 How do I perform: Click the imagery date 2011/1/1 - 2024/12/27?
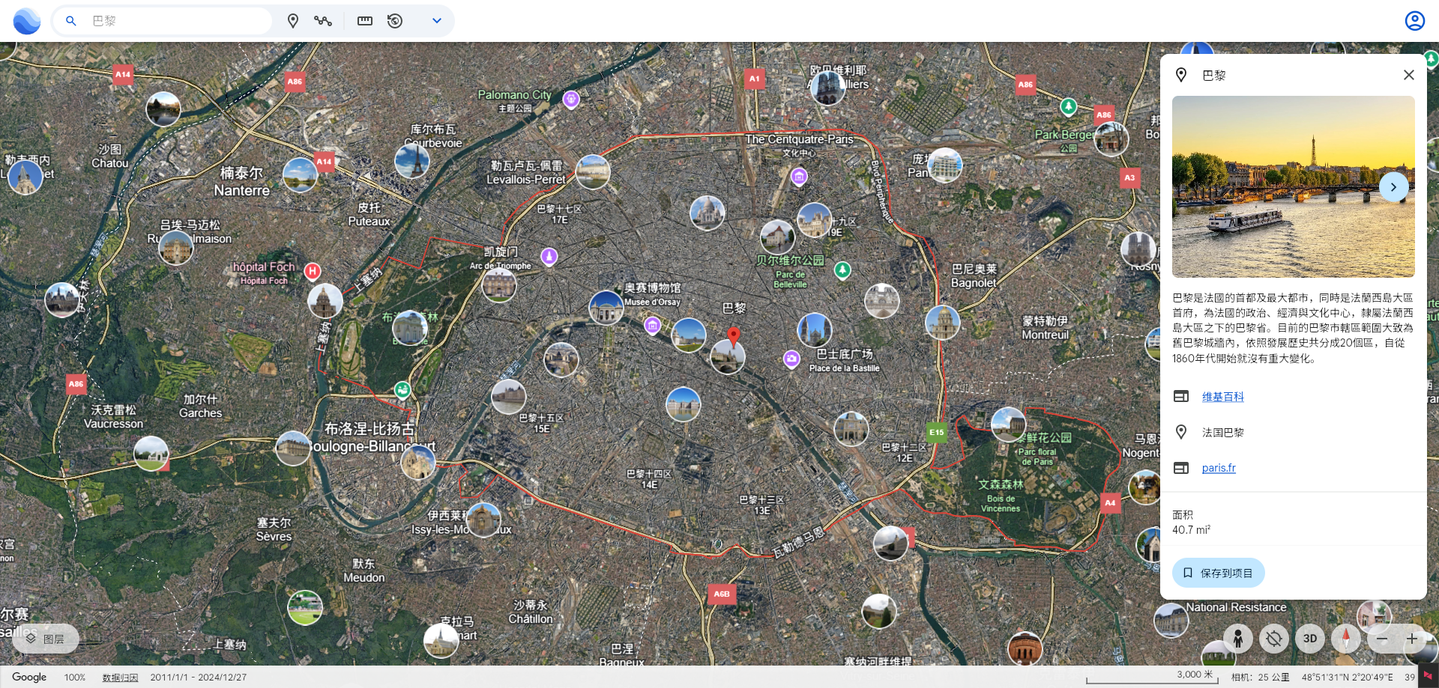pyautogui.click(x=199, y=678)
